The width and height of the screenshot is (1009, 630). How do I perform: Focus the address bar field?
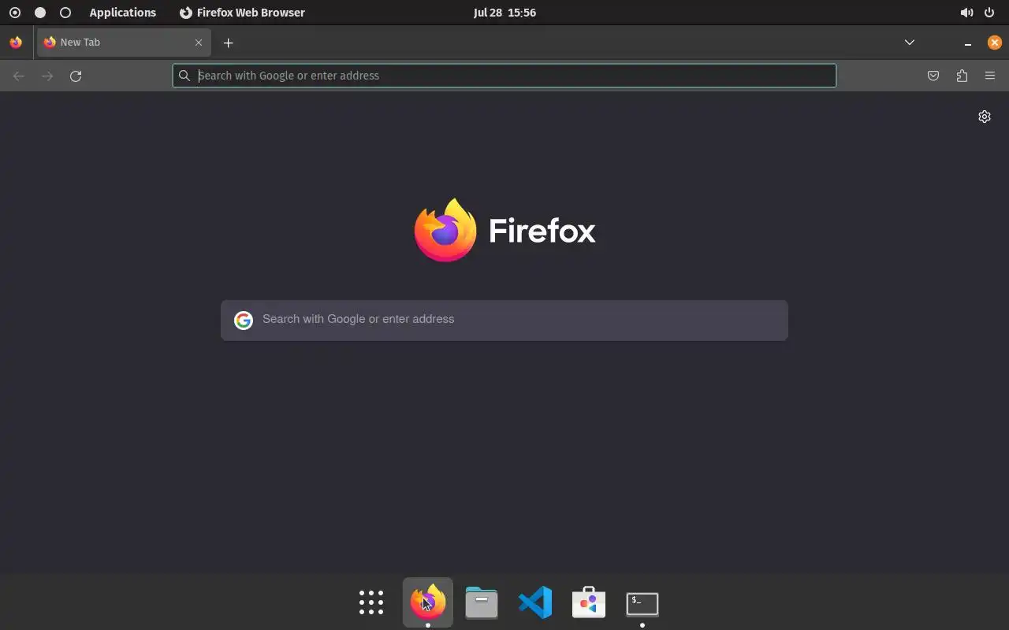[504, 76]
